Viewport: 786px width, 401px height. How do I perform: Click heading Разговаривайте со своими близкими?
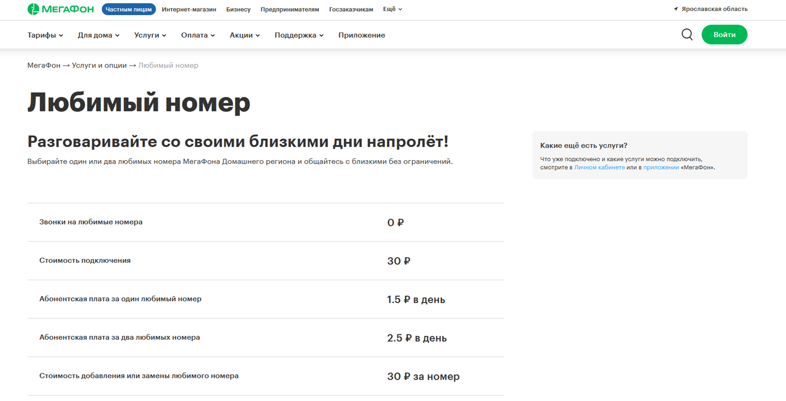pos(238,141)
